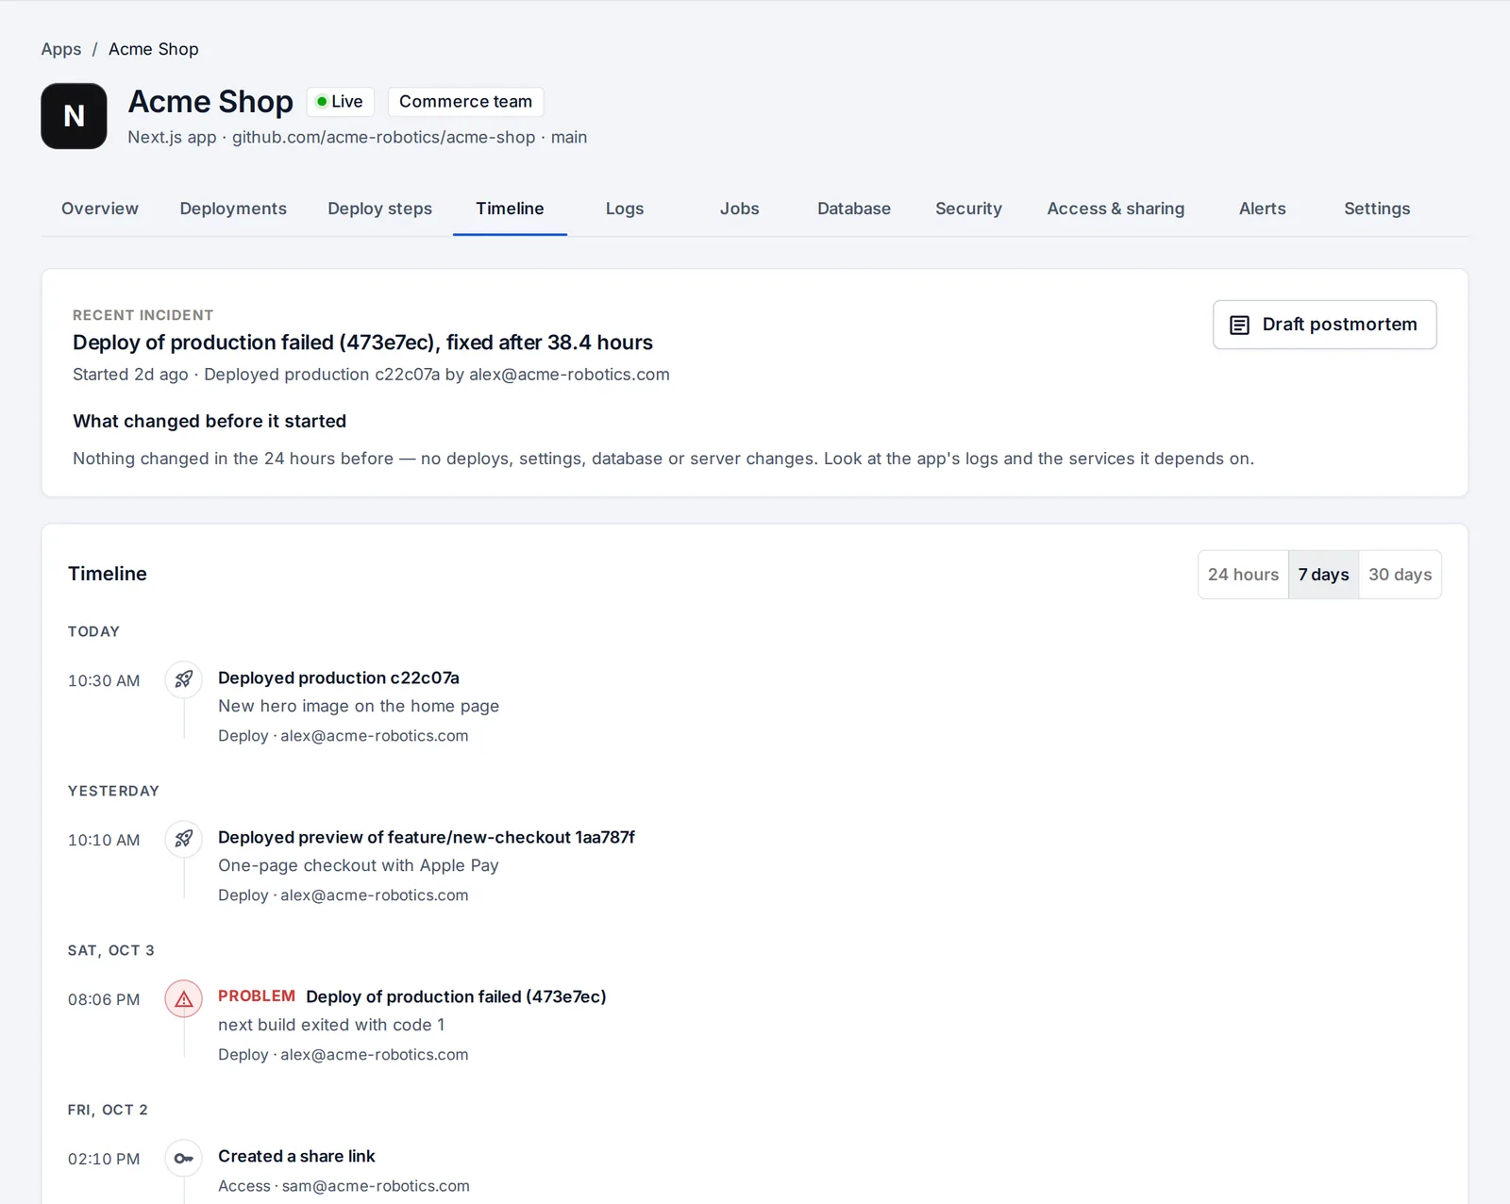The height and width of the screenshot is (1204, 1510).
Task: Click the SAT, OCT 3 date header
Action: tap(111, 950)
